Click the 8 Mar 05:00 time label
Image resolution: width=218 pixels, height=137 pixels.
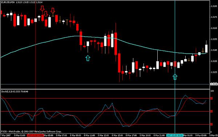pyautogui.click(x=49, y=135)
